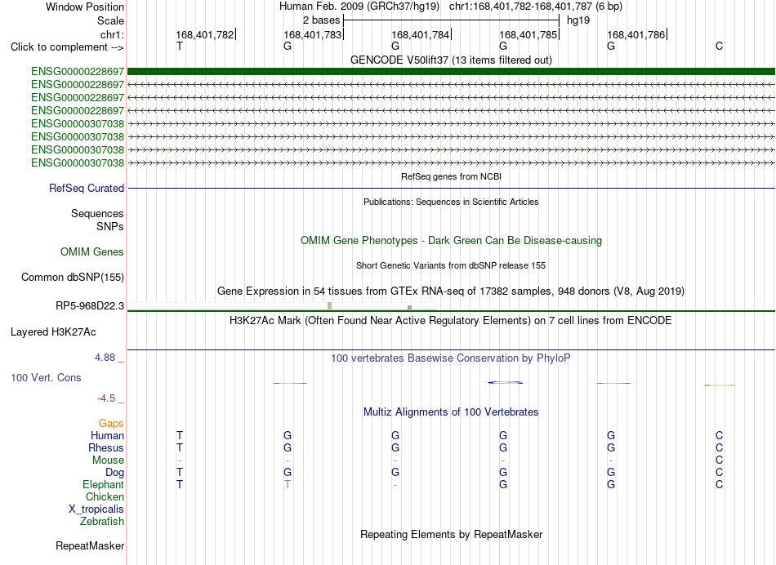Select the chr1: ruler label

[112, 34]
